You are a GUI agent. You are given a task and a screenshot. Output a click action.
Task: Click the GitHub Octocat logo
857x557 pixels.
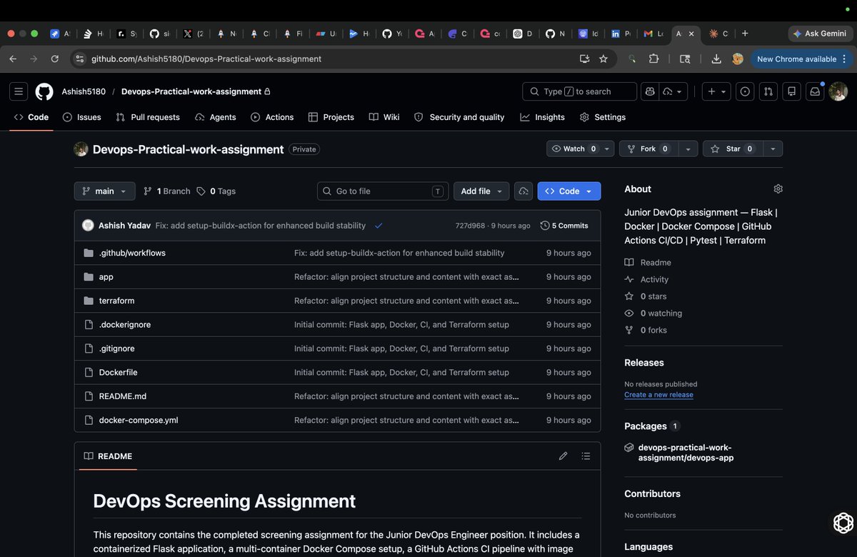click(44, 91)
